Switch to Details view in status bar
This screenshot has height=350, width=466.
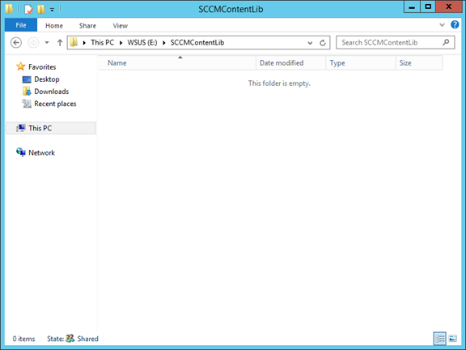click(439, 339)
